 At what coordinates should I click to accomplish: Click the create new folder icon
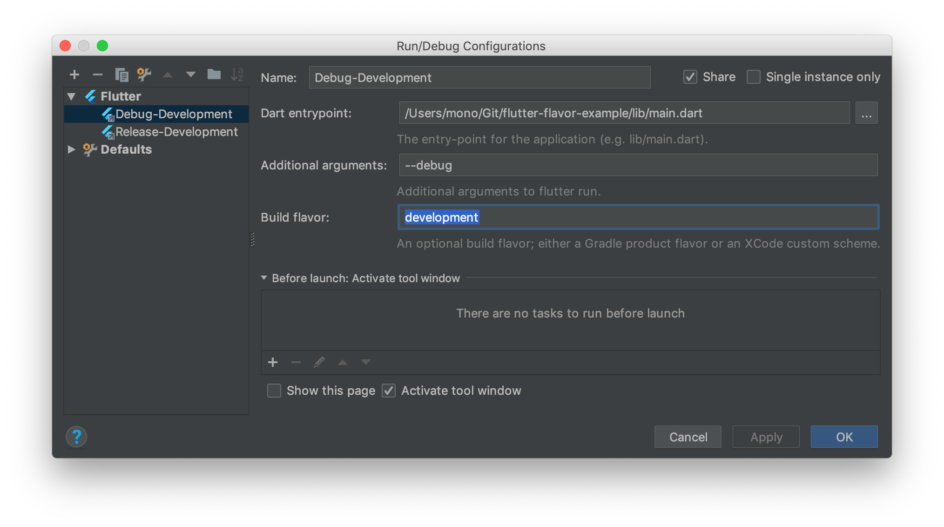[x=214, y=74]
